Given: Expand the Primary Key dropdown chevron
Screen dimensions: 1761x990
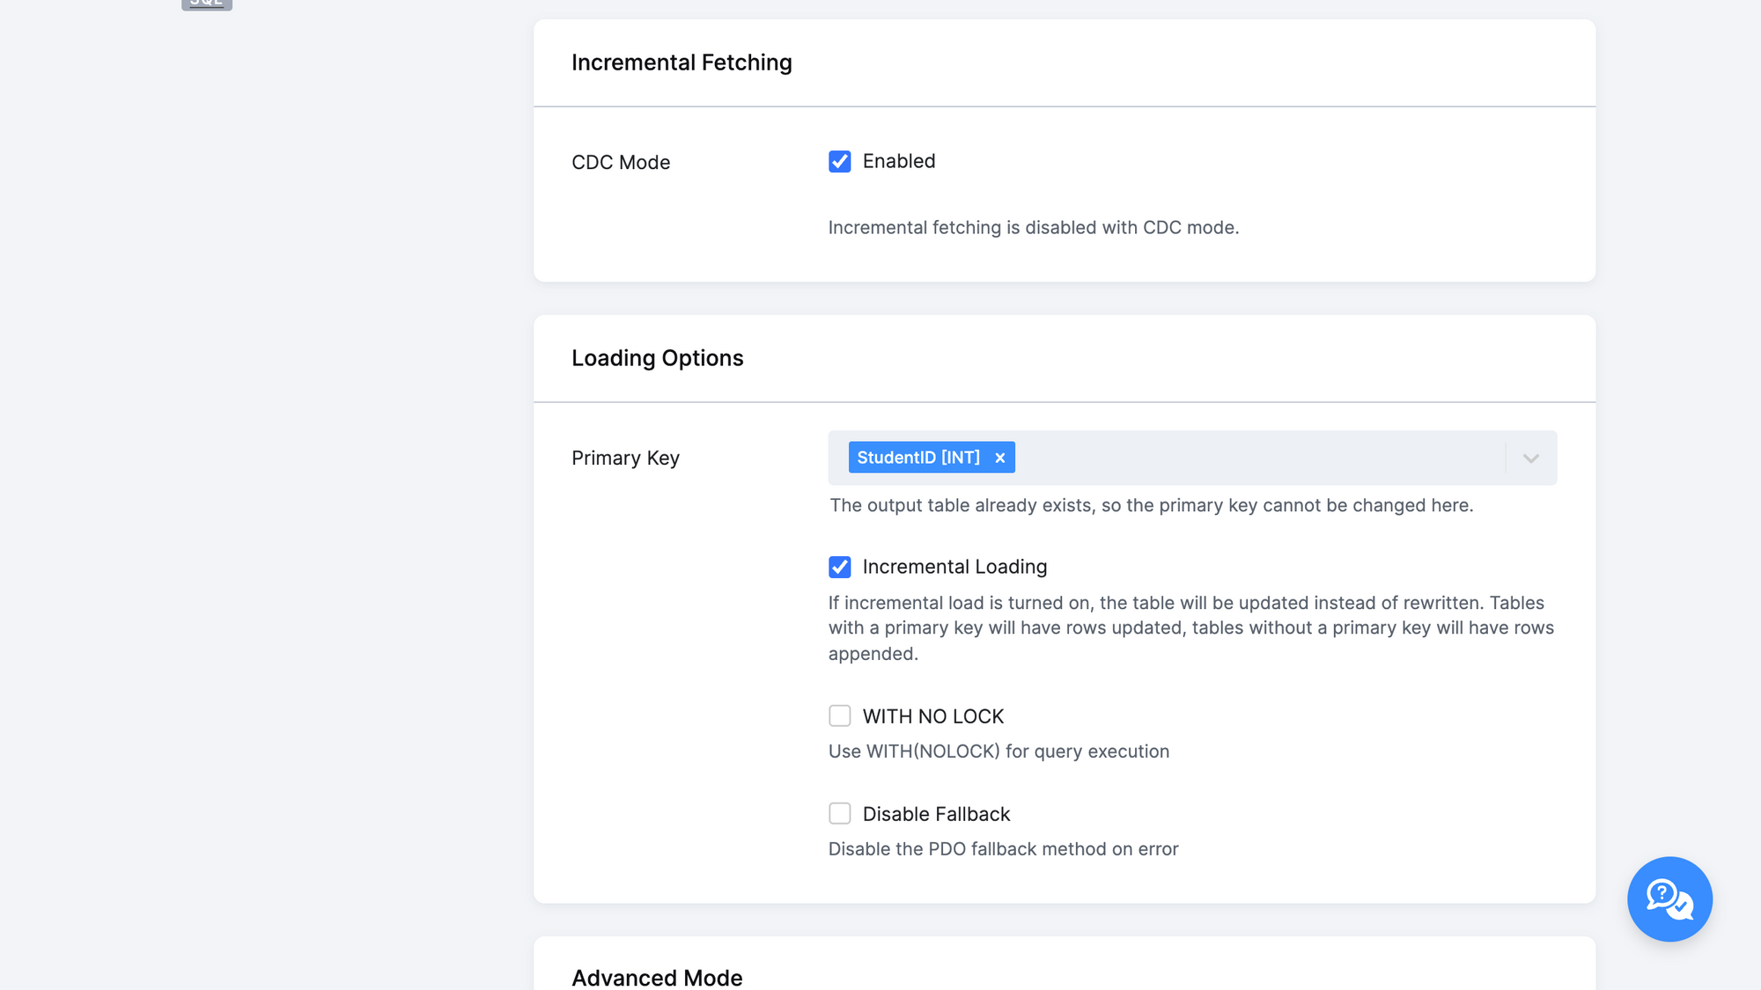Looking at the screenshot, I should (1530, 458).
